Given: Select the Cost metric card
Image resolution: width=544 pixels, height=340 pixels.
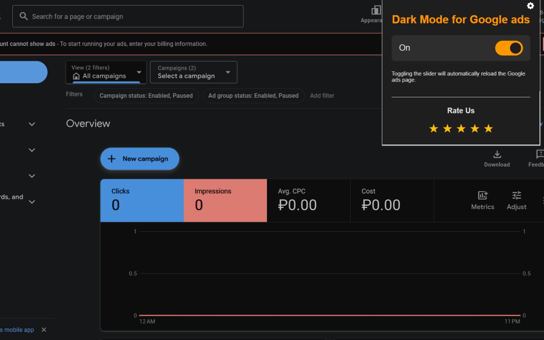Looking at the screenshot, I should coord(392,201).
